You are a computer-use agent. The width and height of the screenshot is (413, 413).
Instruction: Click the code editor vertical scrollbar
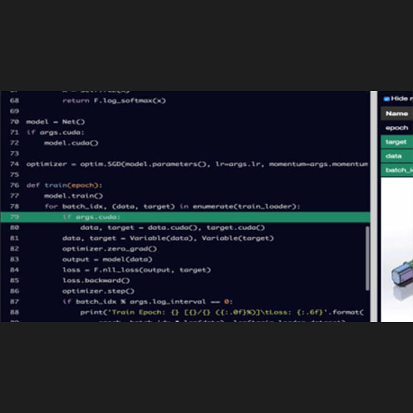click(x=367, y=258)
